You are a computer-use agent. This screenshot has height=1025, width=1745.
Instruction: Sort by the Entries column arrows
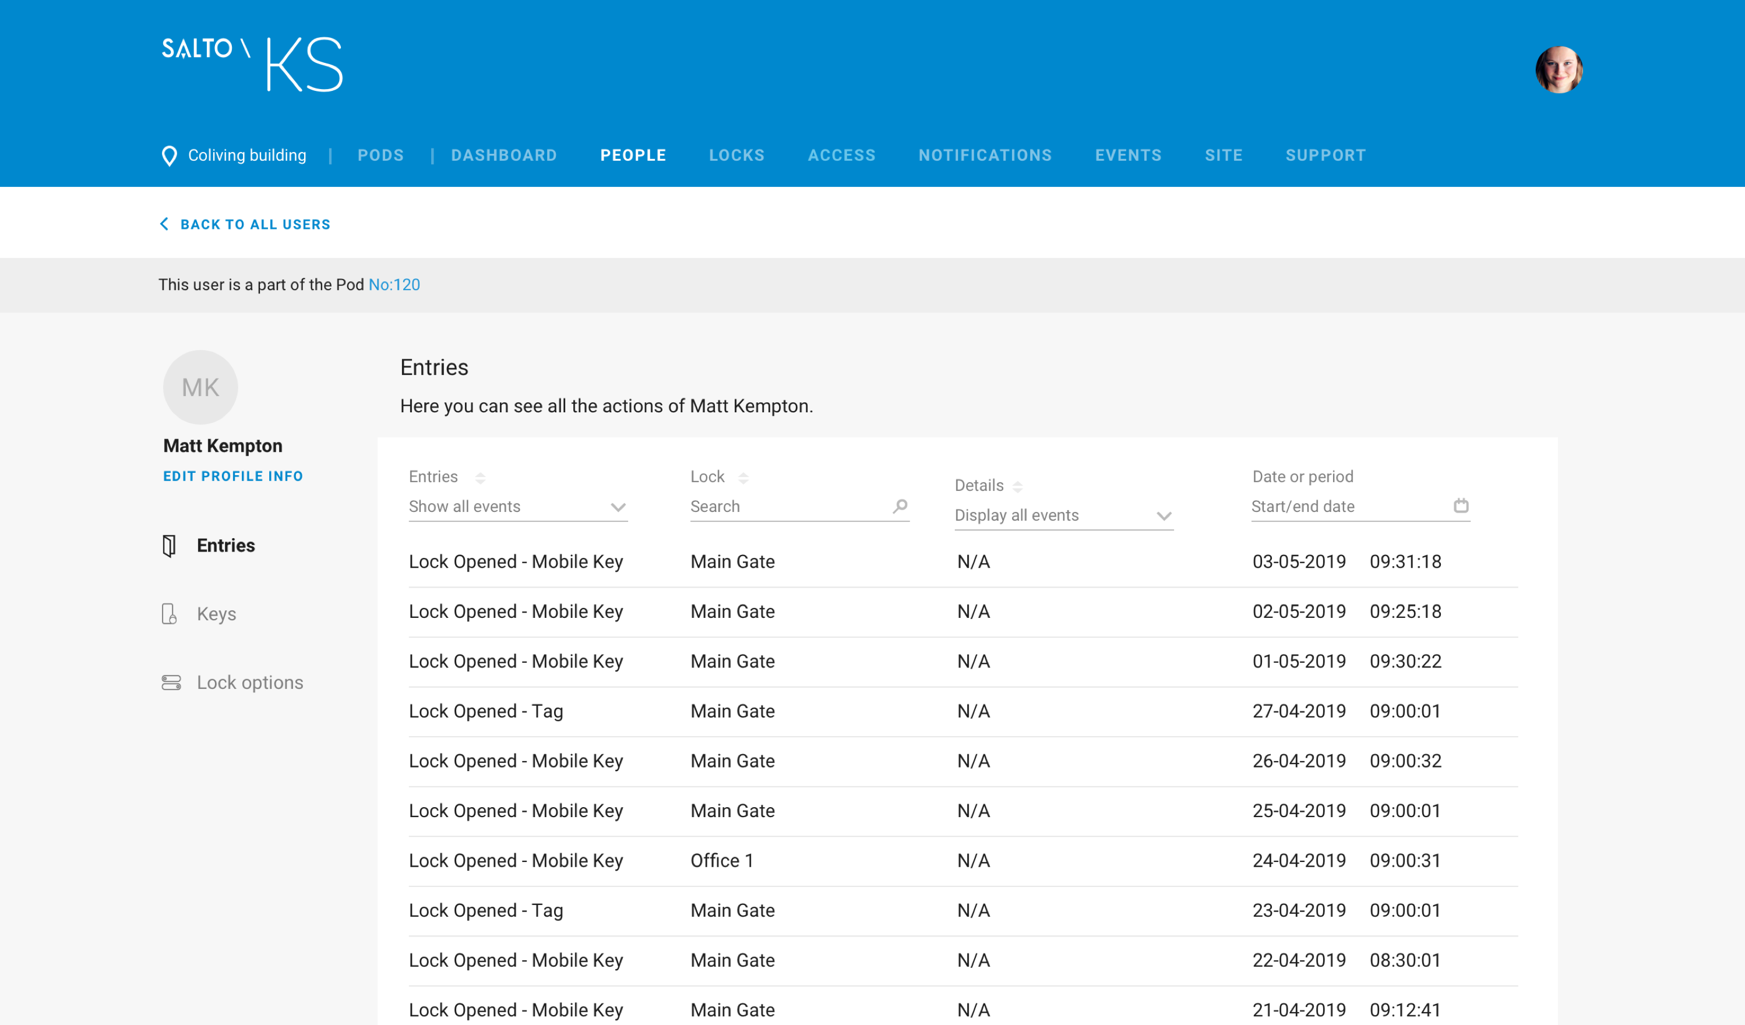tap(480, 478)
